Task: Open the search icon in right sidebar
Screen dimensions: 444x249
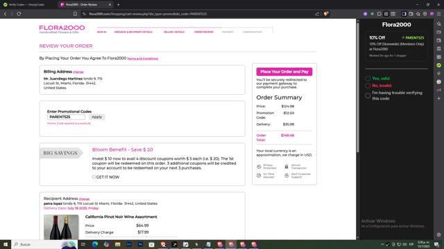Action: (438, 24)
